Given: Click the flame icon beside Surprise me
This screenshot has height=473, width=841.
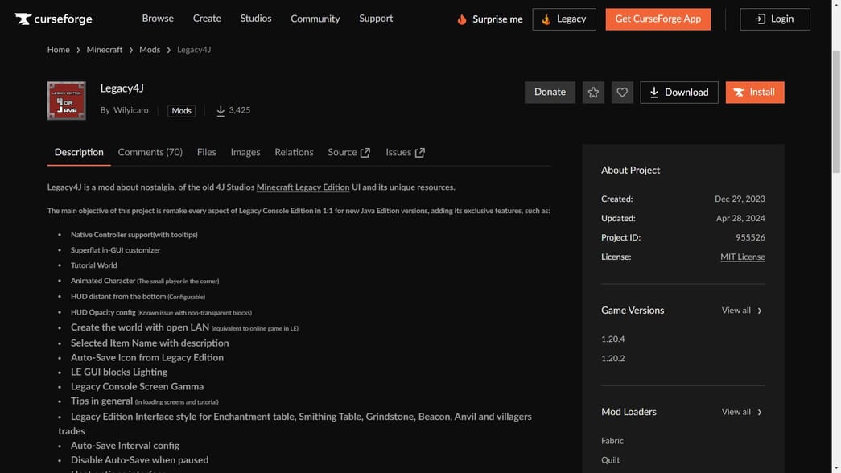Looking at the screenshot, I should [461, 18].
